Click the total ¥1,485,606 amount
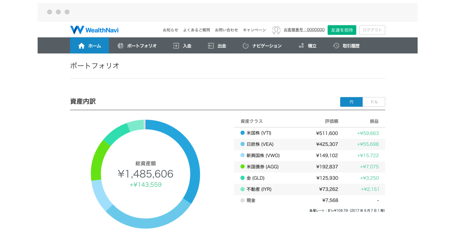Viewport: 456px width, 250px height. pos(146,174)
